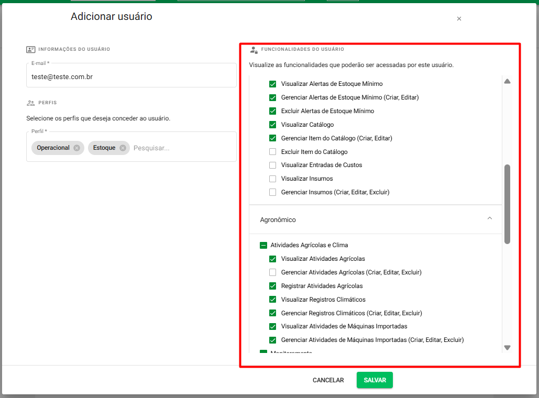Remove the Operacional profile chip
Screen dimensions: 539x398
[x=77, y=148]
